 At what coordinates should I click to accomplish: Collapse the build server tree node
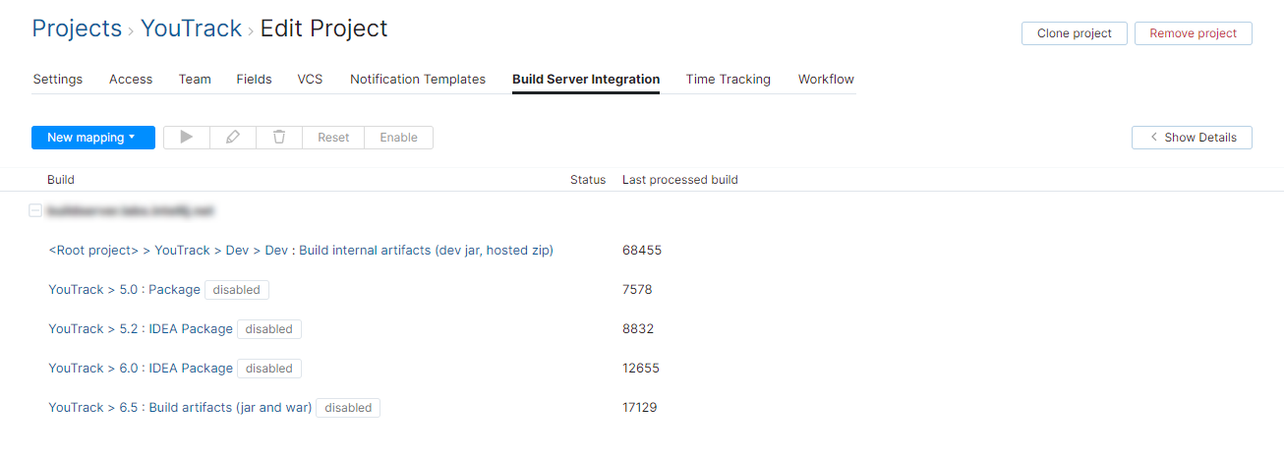[x=35, y=210]
